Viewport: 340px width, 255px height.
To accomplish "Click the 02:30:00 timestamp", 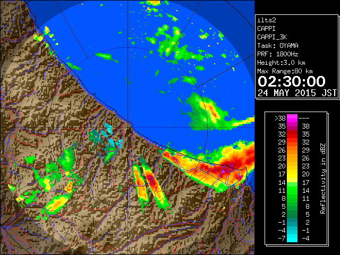I will (292, 81).
